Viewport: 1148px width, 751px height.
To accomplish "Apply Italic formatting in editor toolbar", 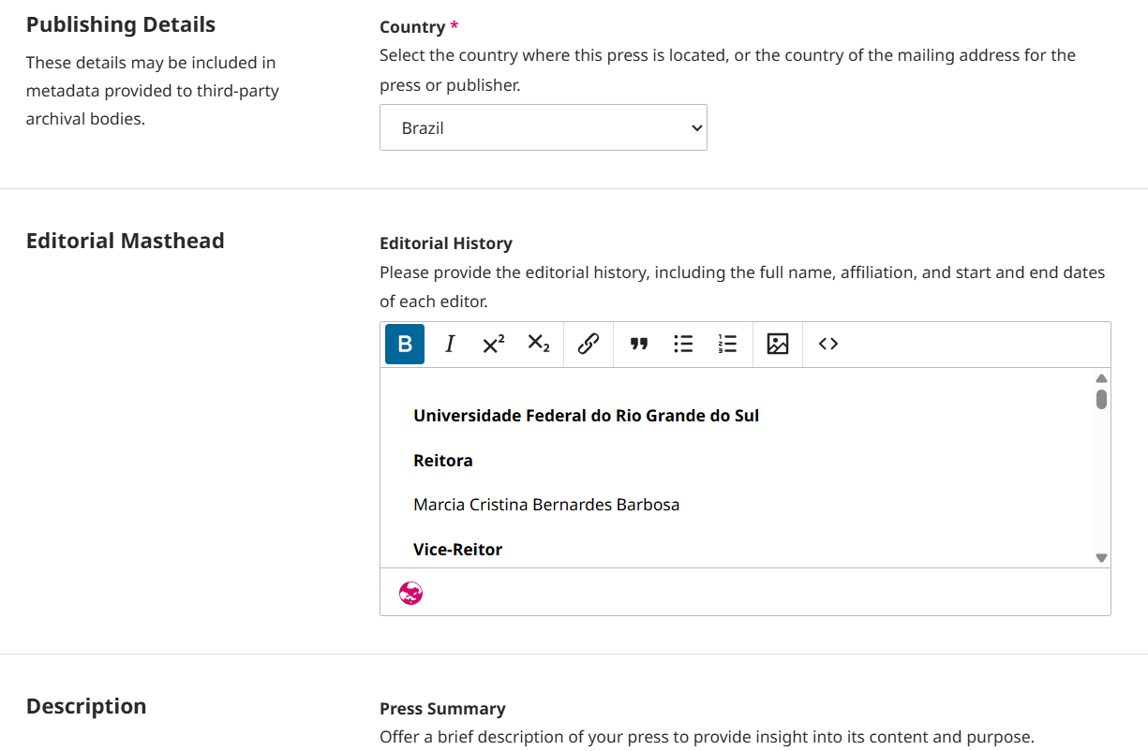I will pyautogui.click(x=450, y=344).
